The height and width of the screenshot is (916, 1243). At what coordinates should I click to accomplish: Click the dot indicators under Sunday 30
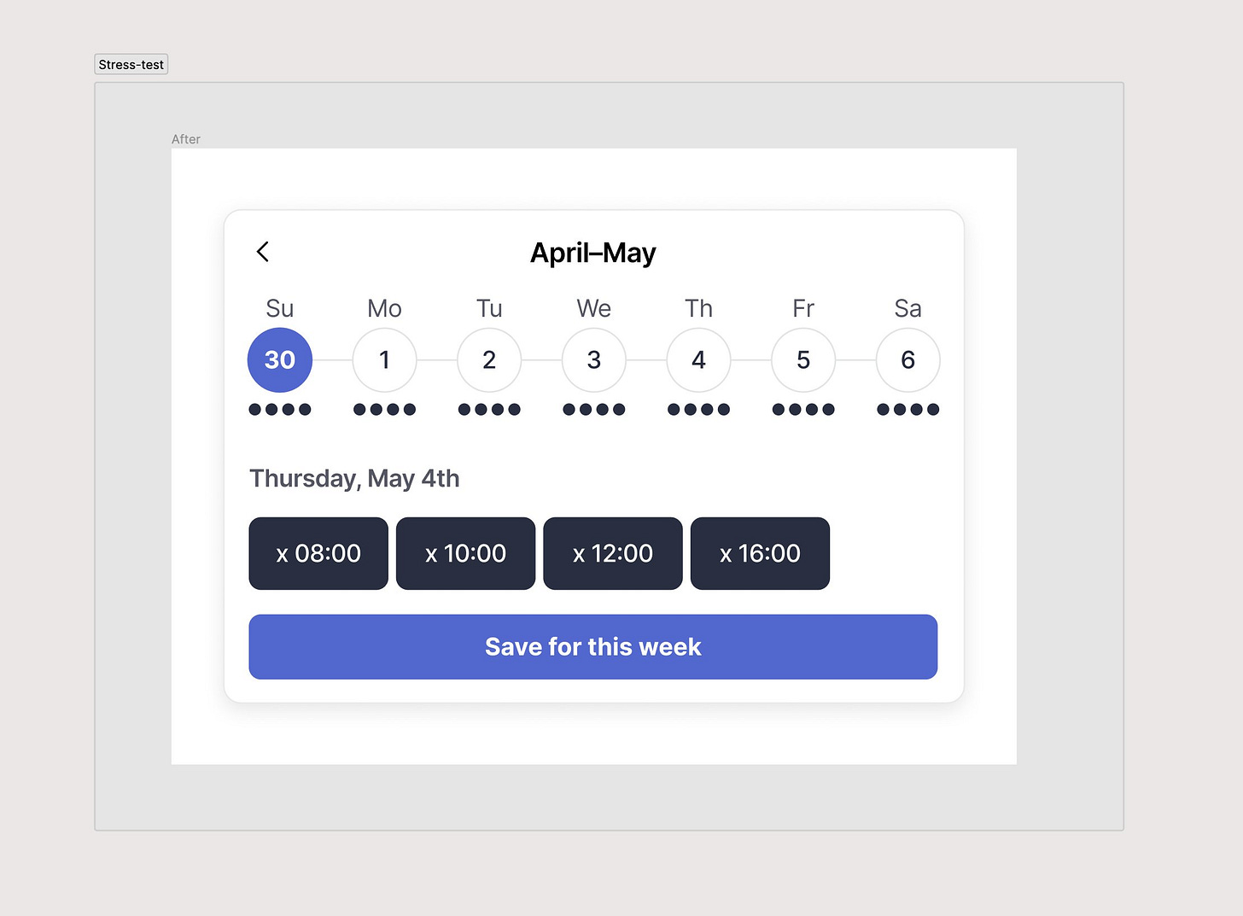pos(279,409)
